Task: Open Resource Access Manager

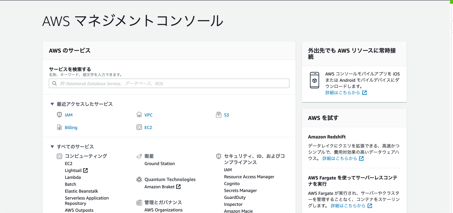Action: [x=249, y=177]
